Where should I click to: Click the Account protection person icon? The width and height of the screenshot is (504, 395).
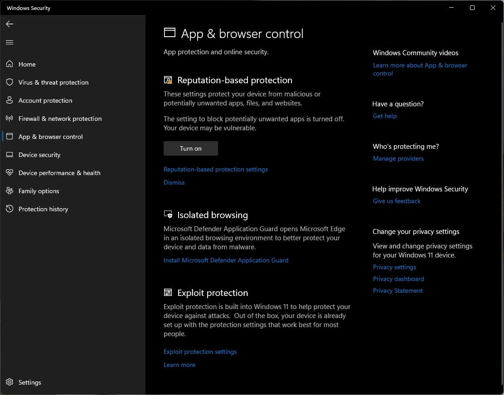10,100
